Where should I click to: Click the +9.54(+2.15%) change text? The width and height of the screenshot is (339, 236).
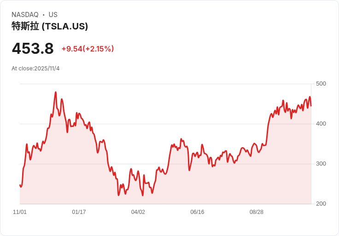click(x=88, y=49)
